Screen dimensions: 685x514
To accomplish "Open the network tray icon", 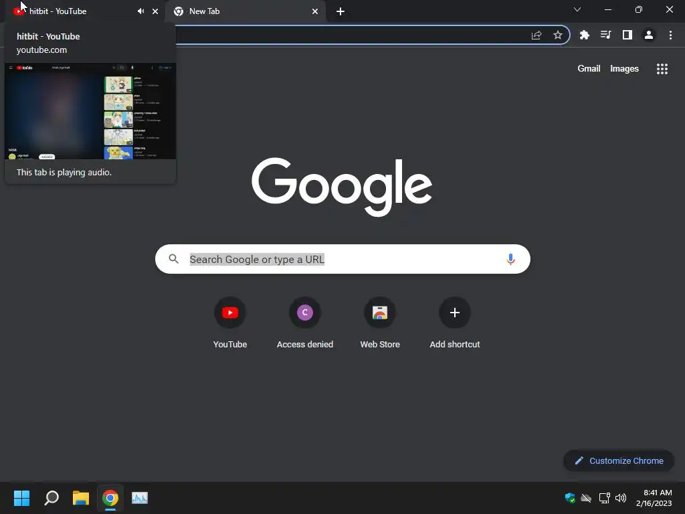I will coord(604,498).
